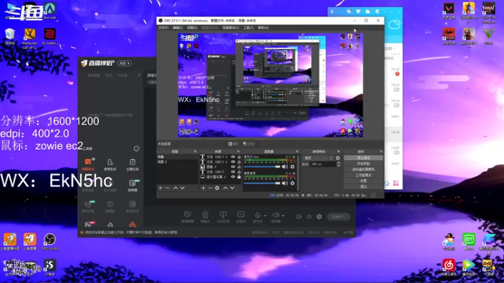This screenshot has height=283, width=504.
Task: Pop out the 混音器 dock panel
Action: 297,152
